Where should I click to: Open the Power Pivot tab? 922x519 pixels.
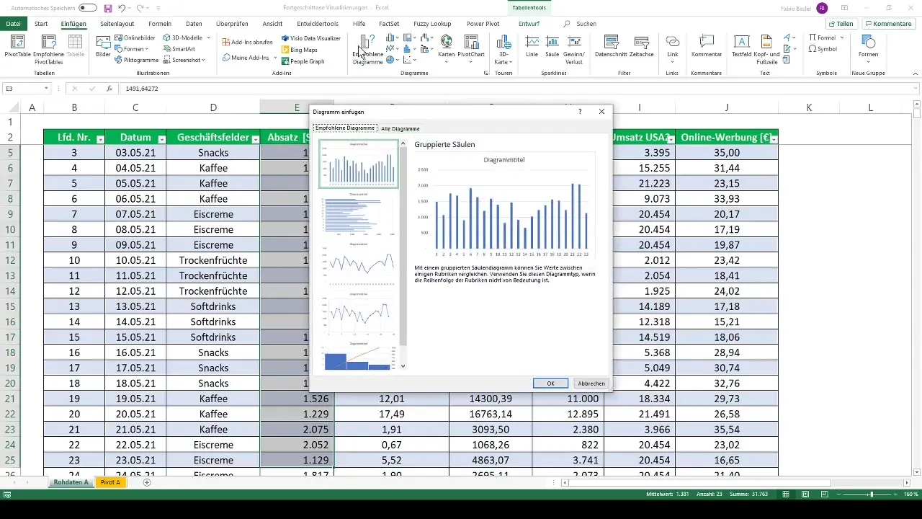pyautogui.click(x=483, y=24)
